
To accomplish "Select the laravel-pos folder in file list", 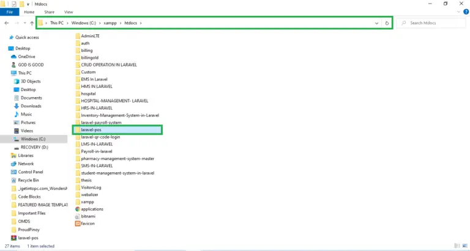I will pos(92,129).
